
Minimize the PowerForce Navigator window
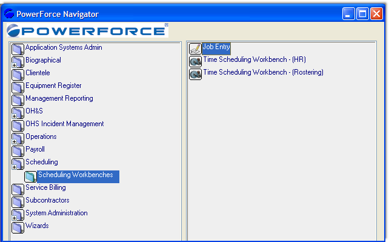click(348, 14)
